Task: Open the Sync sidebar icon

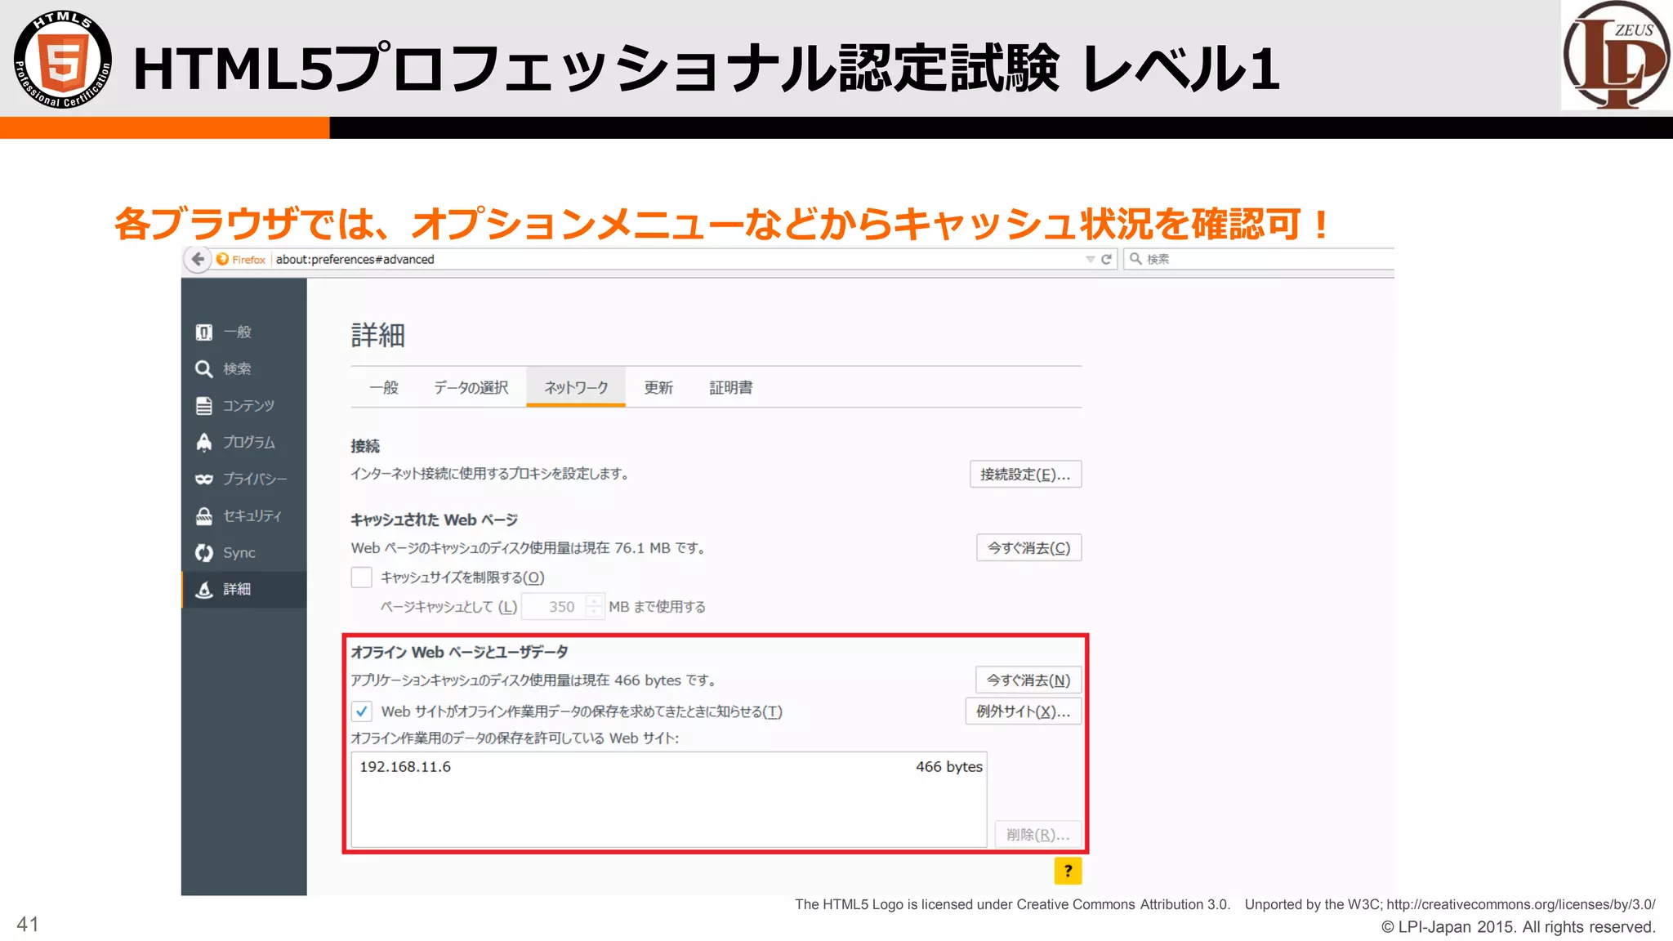Action: 204,553
